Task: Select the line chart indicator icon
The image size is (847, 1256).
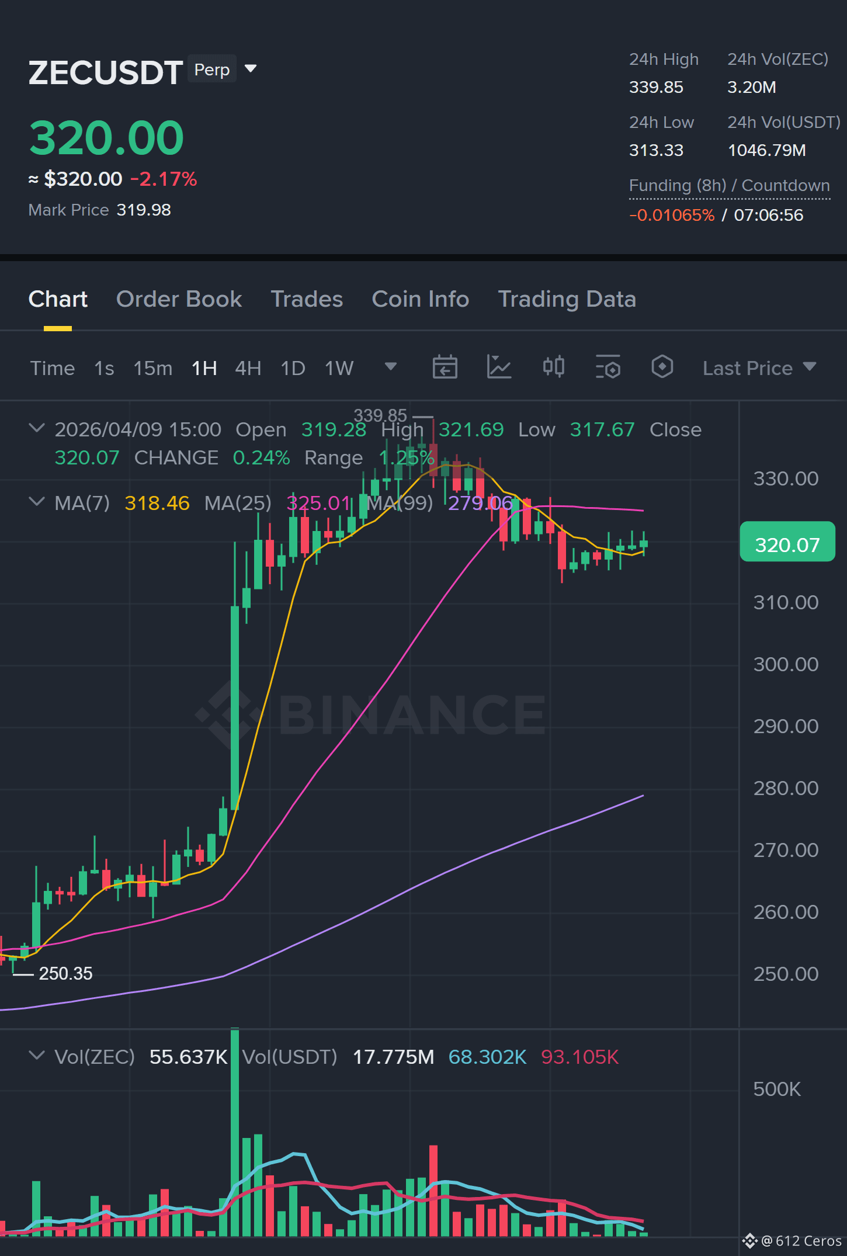Action: click(x=499, y=367)
